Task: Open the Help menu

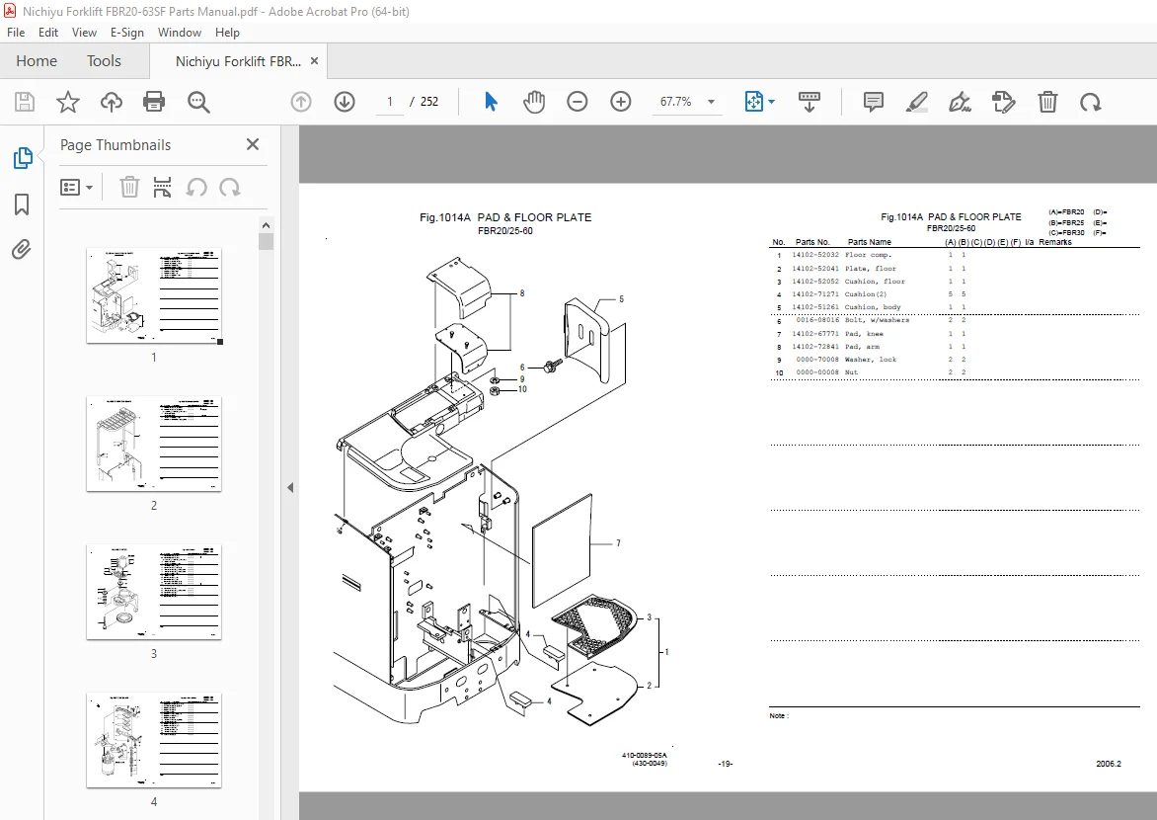Action: (x=227, y=33)
